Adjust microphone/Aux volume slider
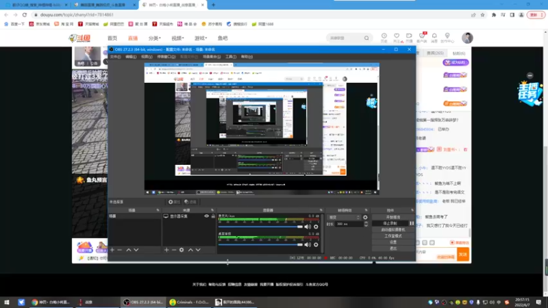The height and width of the screenshot is (308, 548). click(260, 227)
